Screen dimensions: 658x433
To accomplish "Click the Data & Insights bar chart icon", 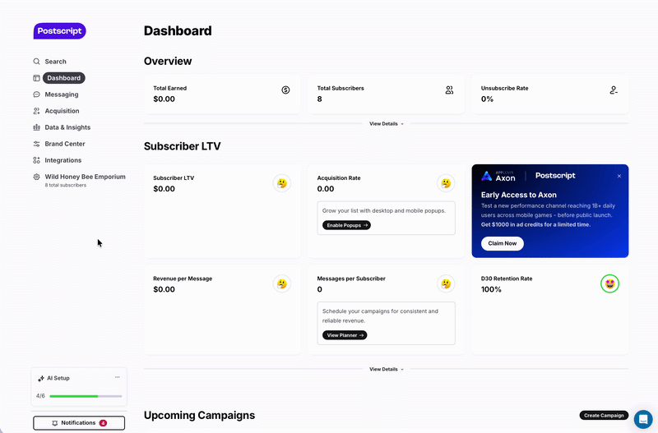I will (36, 127).
